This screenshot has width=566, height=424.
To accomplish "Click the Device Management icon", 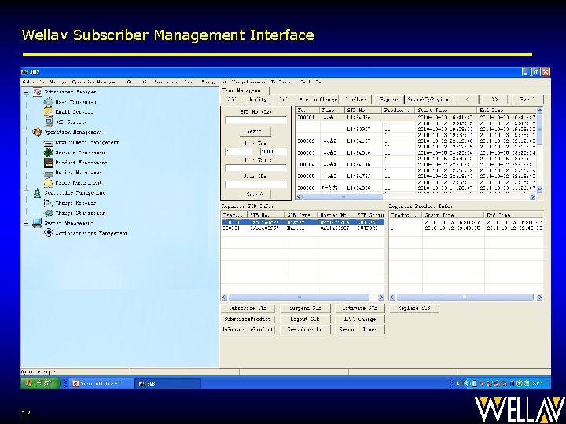I will 49,173.
